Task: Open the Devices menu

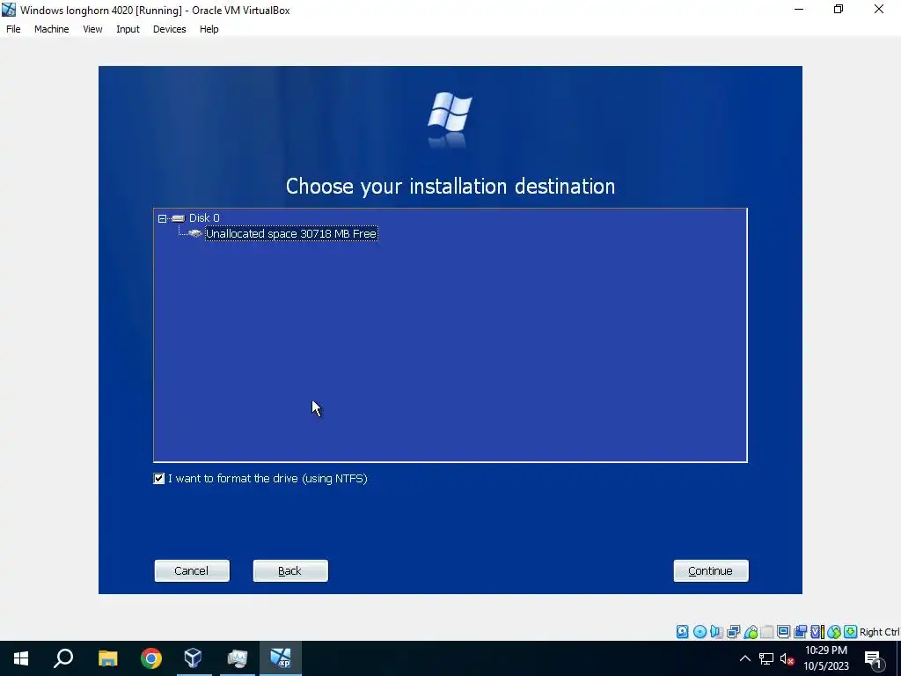Action: [x=170, y=29]
